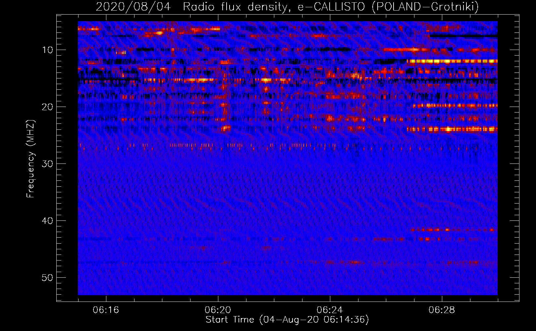Screen dimensions: 536x331
Task: Click the time tick label '06:28'
Action: pyautogui.click(x=442, y=310)
